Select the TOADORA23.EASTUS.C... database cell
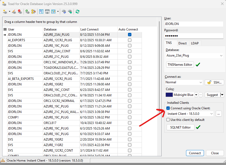The height and width of the screenshot is (165, 226). click(x=61, y=68)
